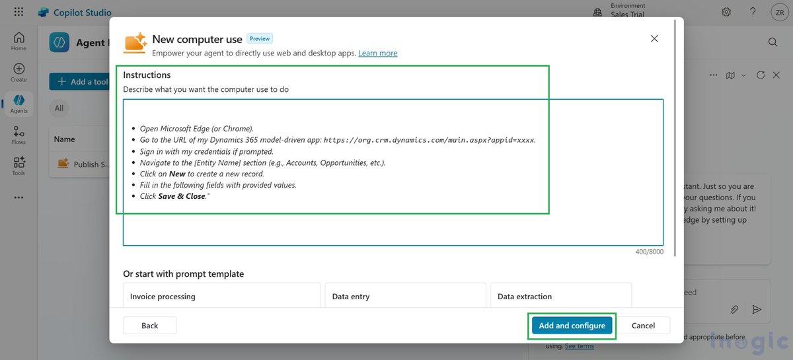This screenshot has height=360, width=793.
Task: Click the Add a tool button
Action: tap(79, 82)
